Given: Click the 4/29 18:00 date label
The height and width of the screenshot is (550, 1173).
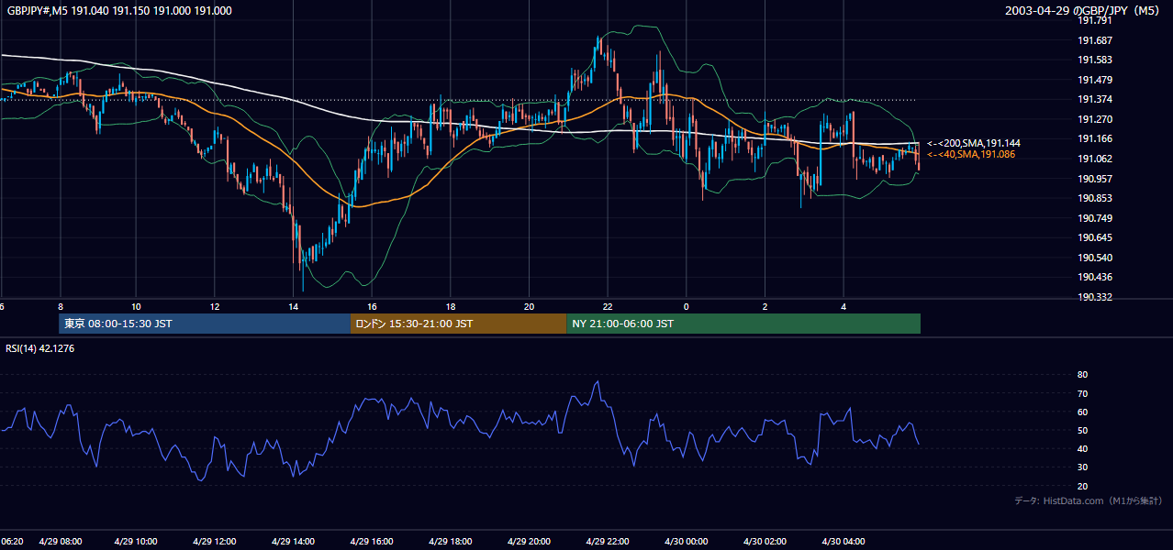Looking at the screenshot, I should [x=451, y=541].
